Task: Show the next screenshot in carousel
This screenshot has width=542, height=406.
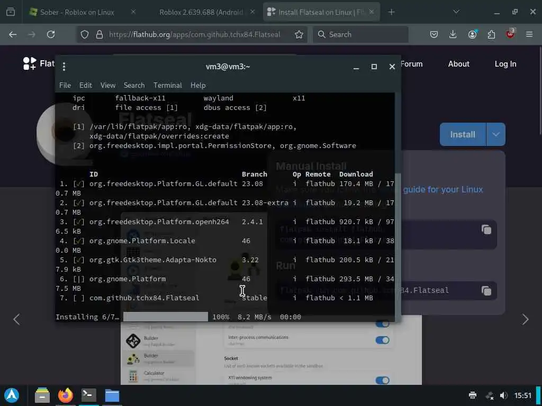Action: tap(525, 319)
